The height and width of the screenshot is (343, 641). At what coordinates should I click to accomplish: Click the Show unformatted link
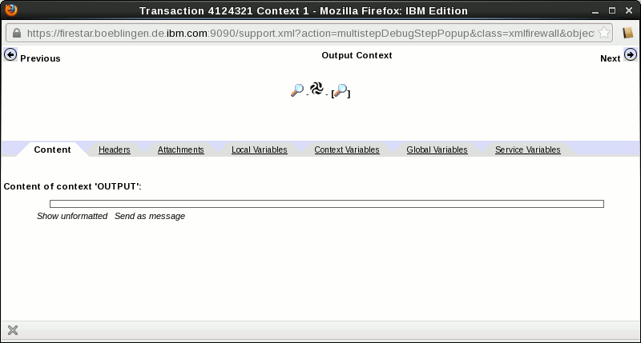coord(72,216)
